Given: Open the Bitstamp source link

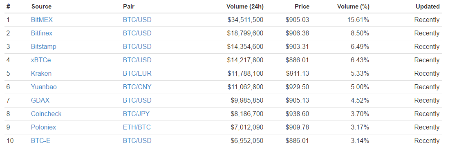Looking at the screenshot, I should click(44, 46).
